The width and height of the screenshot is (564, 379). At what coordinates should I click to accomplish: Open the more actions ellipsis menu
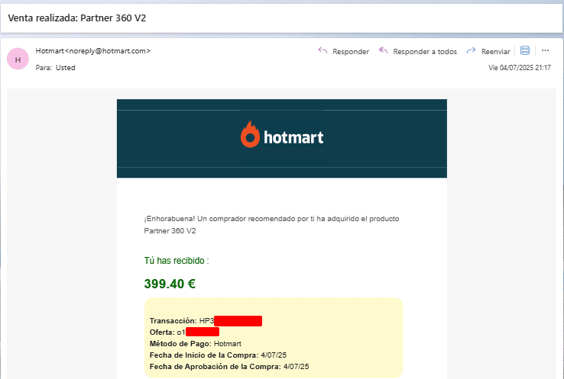pyautogui.click(x=545, y=50)
